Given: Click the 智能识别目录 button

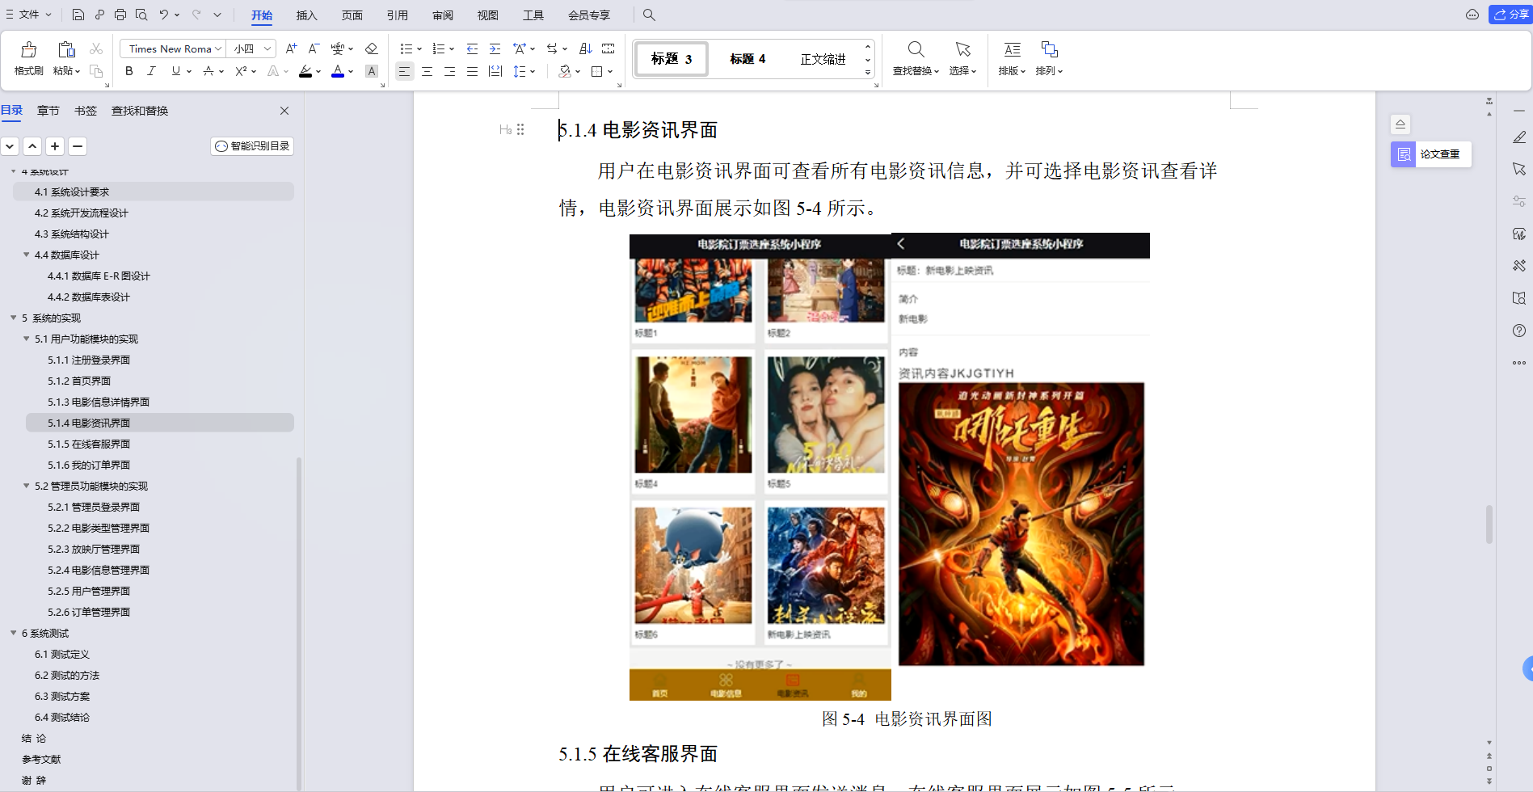Looking at the screenshot, I should (x=252, y=146).
